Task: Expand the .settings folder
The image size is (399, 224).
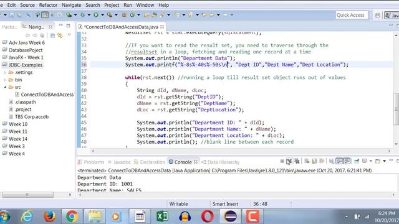Action: pyautogui.click(x=5, y=73)
